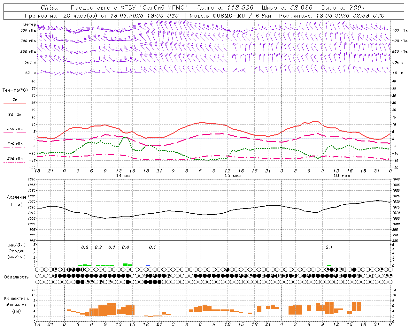Click the 1040 value on left pressure axis
The image size is (409, 327).
pyautogui.click(x=31, y=179)
